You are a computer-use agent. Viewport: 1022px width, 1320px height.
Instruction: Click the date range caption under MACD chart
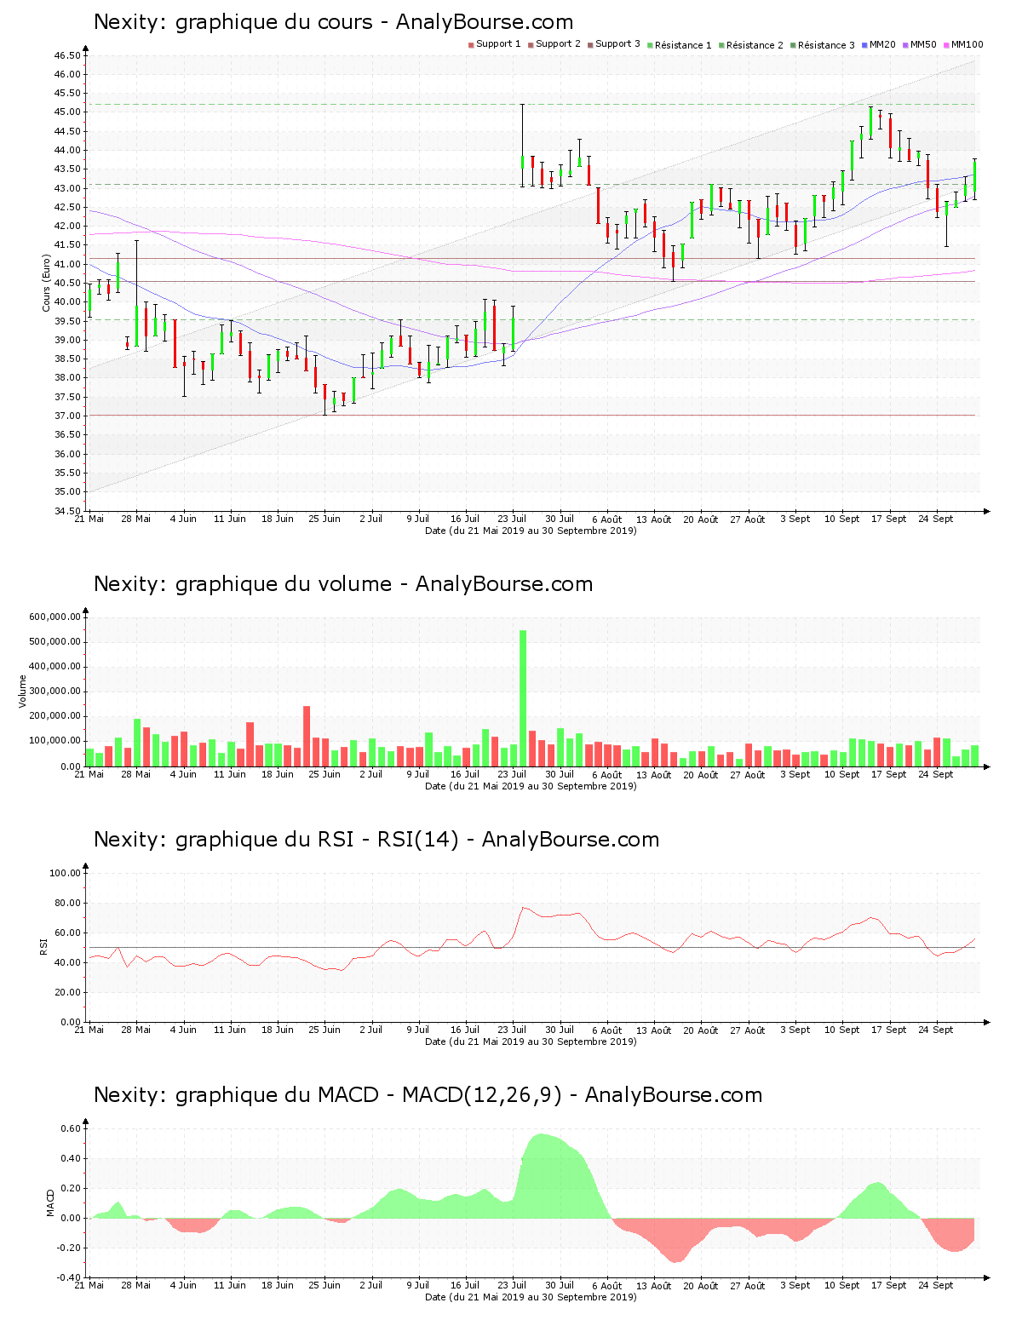coord(531,1297)
